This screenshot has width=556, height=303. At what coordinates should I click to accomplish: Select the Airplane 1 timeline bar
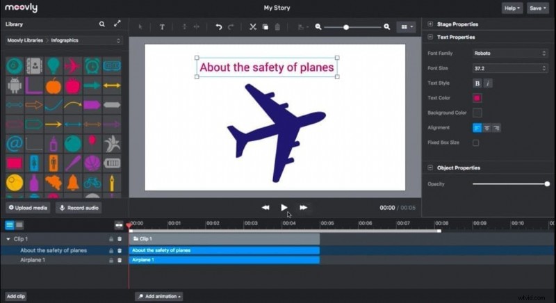224,260
